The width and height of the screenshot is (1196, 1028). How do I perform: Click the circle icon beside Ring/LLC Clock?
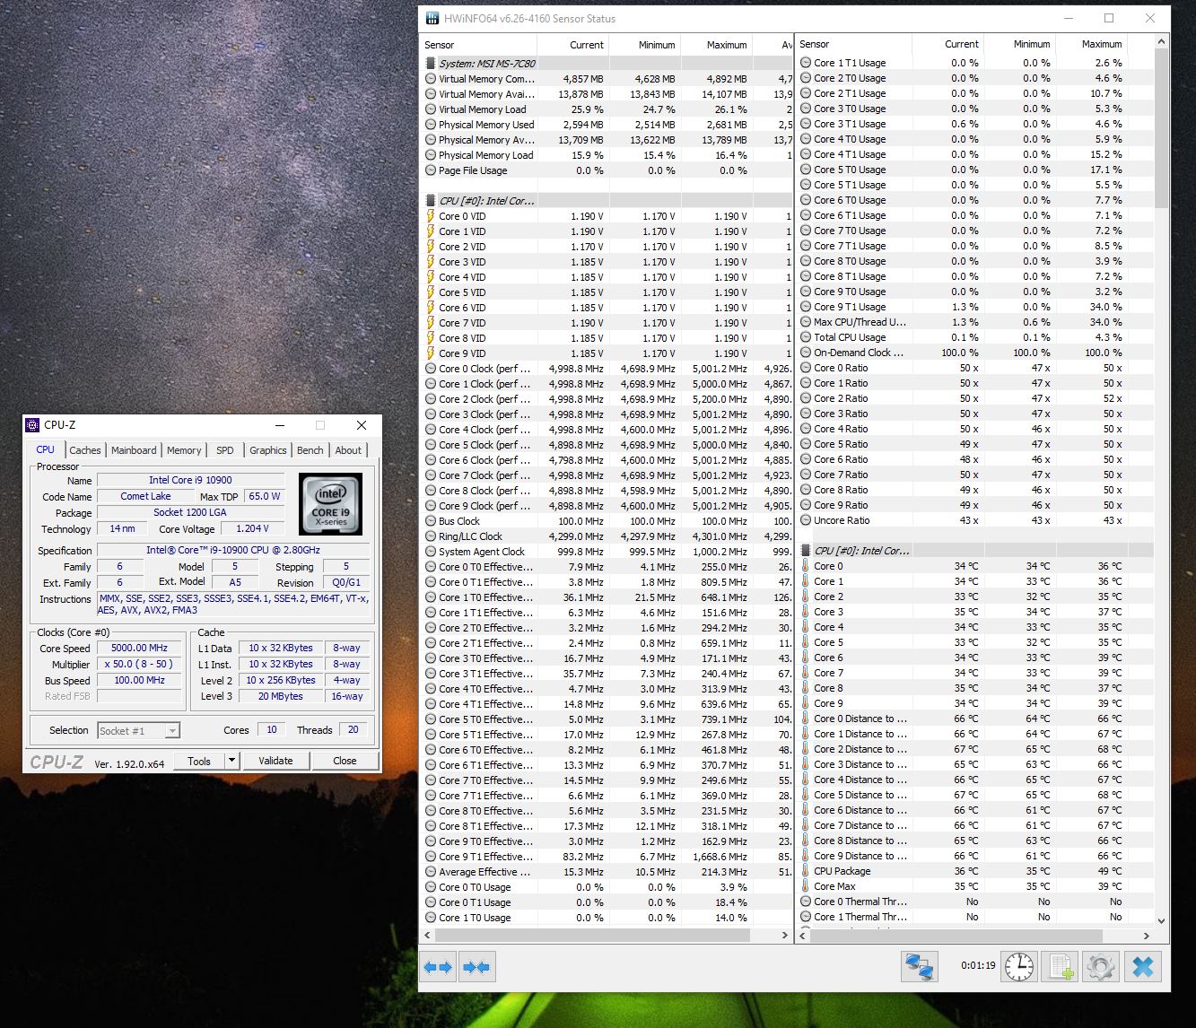(431, 536)
